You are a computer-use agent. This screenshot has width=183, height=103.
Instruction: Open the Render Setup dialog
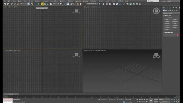point(127,4)
